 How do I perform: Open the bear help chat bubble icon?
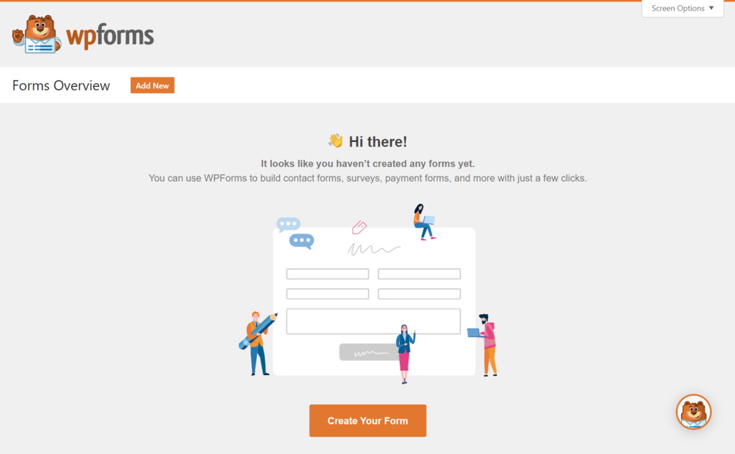pos(693,412)
